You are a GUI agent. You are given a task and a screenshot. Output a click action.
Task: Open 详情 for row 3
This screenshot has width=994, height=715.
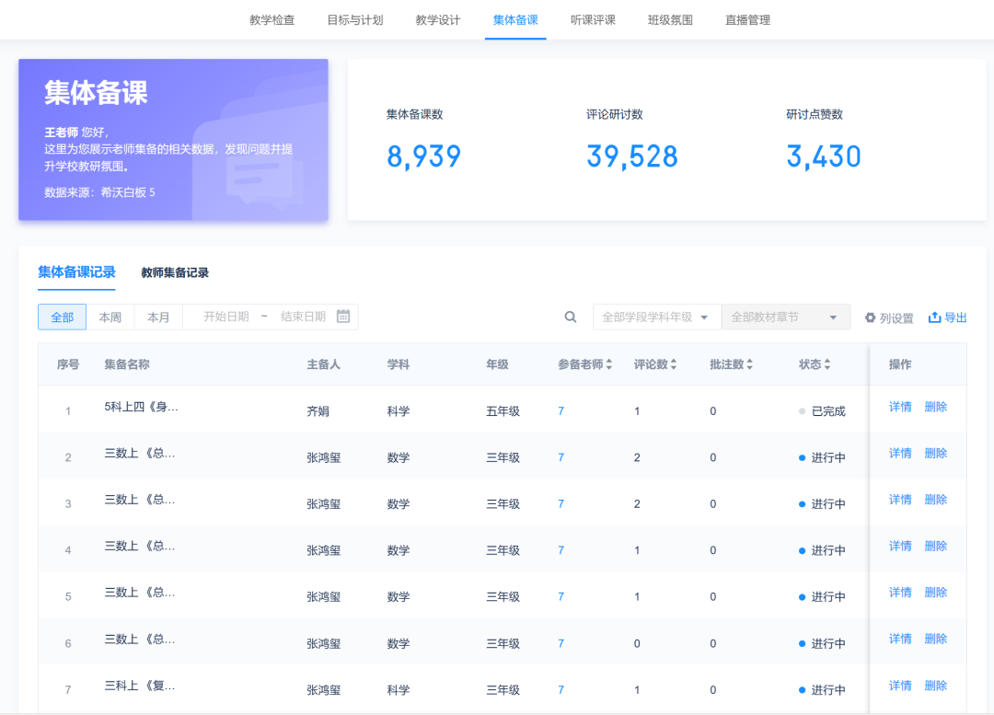coord(900,500)
